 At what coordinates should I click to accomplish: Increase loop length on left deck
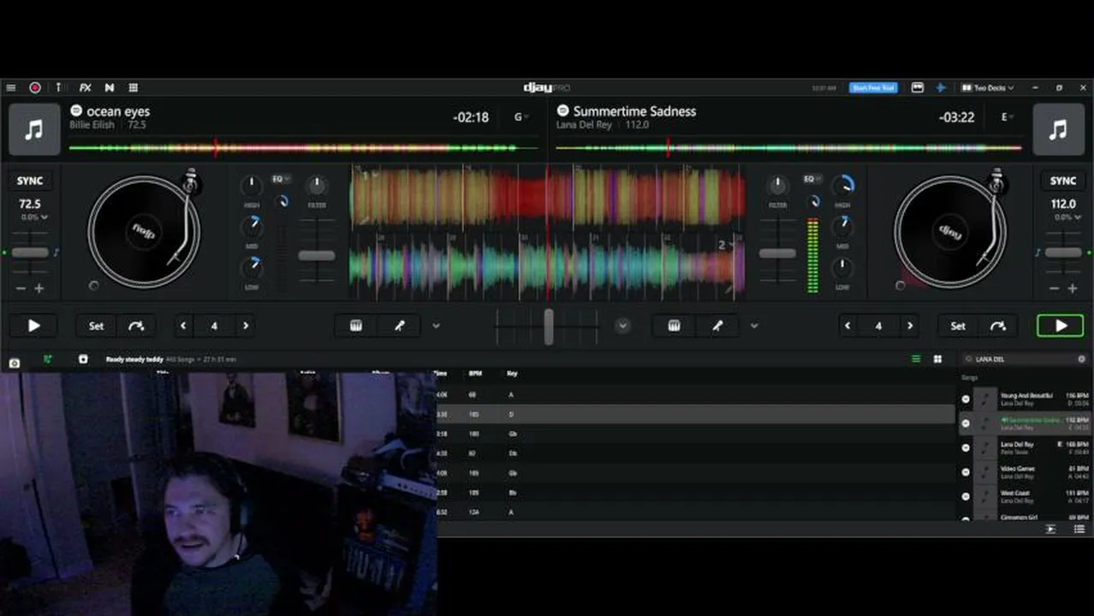[246, 326]
